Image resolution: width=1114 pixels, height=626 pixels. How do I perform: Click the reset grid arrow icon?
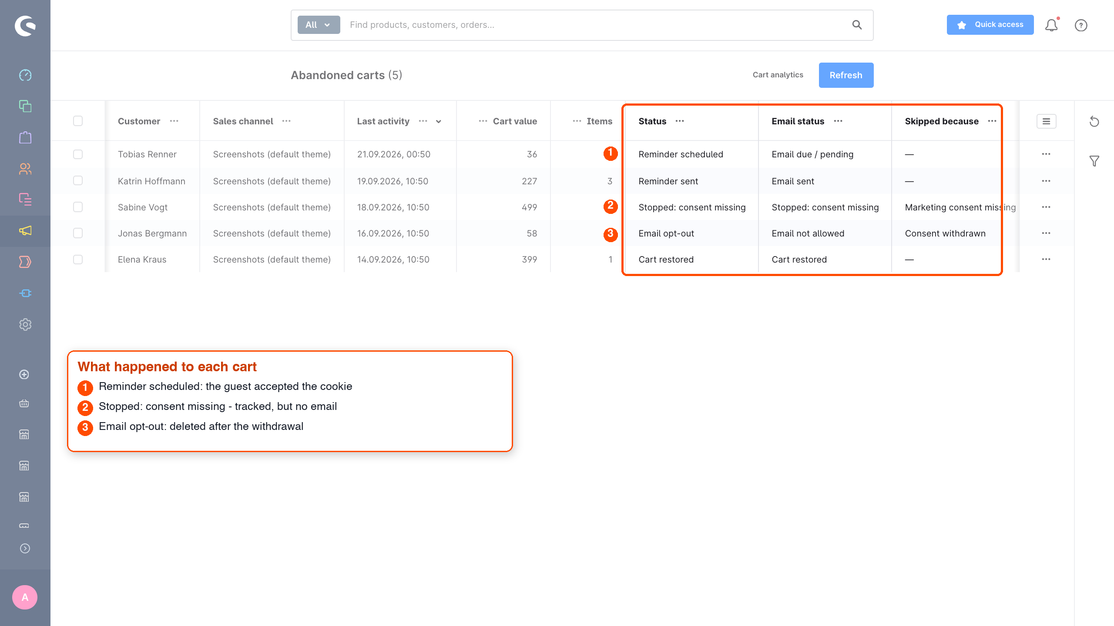click(1094, 122)
